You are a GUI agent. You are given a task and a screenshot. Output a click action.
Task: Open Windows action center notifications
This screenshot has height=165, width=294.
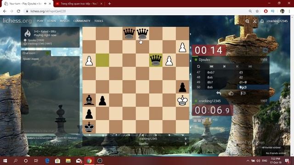(287, 161)
